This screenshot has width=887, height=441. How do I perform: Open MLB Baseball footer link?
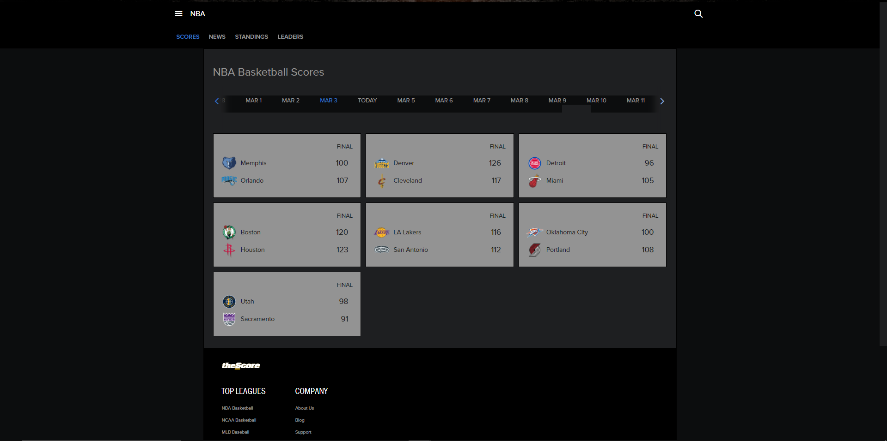(x=235, y=432)
